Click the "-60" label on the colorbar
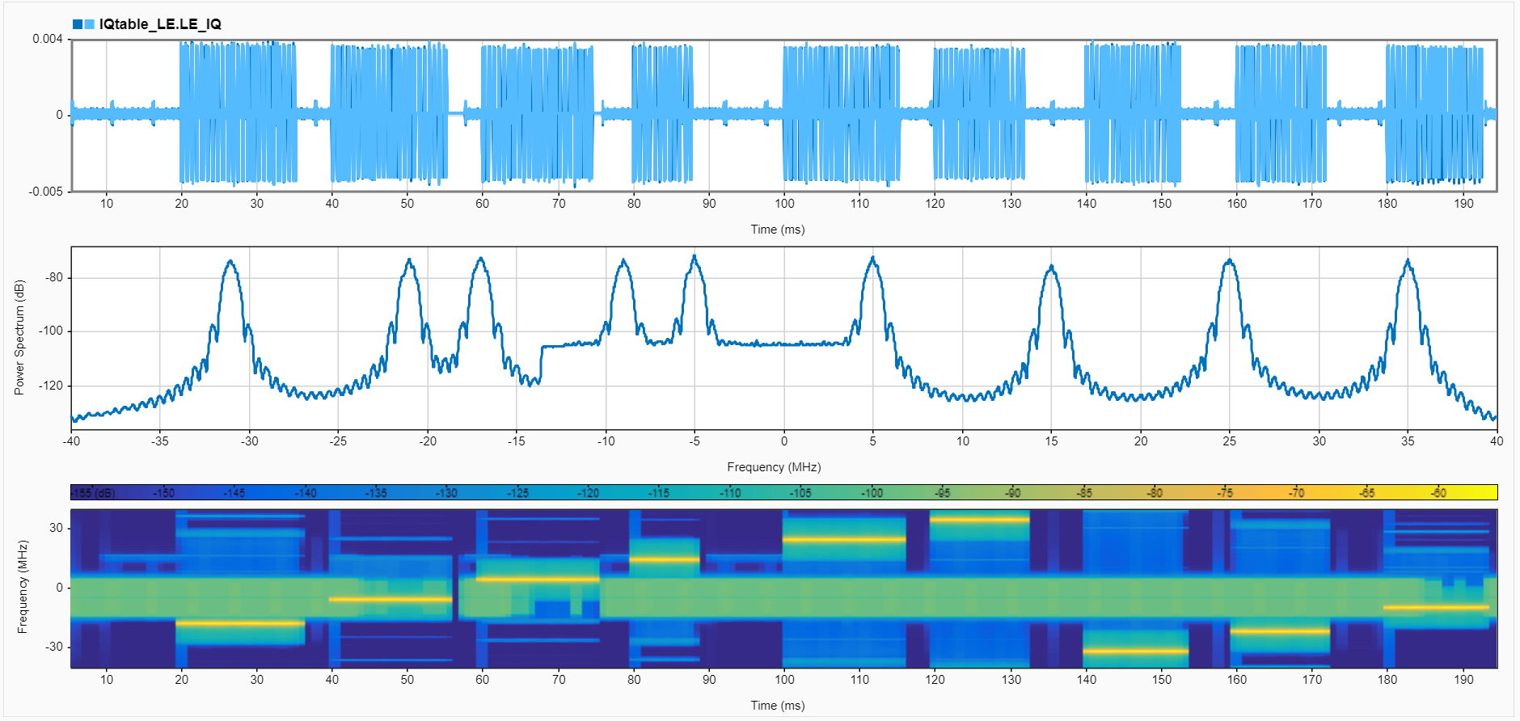 click(1438, 492)
